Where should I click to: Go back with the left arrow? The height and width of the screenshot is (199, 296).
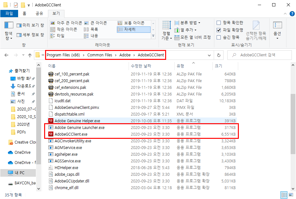[6, 55]
